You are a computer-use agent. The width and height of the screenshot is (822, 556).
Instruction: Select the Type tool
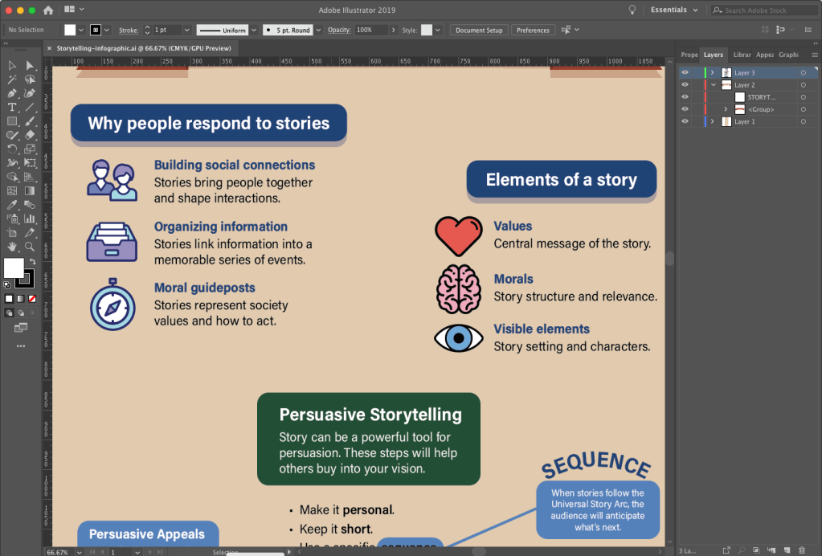click(12, 107)
